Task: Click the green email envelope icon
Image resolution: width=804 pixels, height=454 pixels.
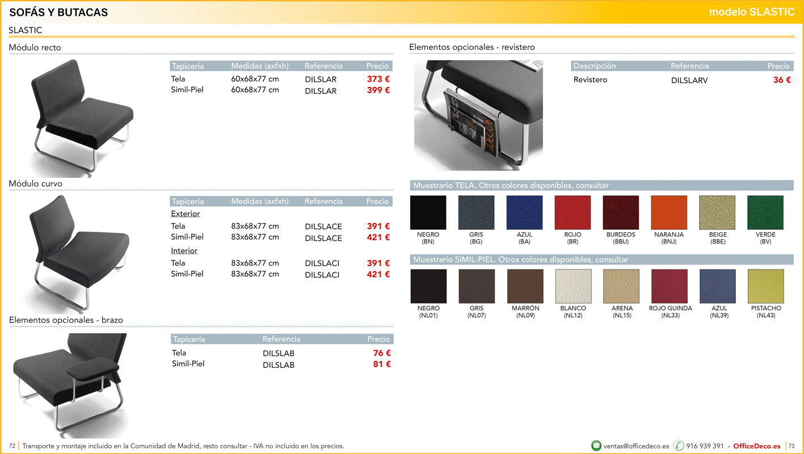Action: point(596,445)
